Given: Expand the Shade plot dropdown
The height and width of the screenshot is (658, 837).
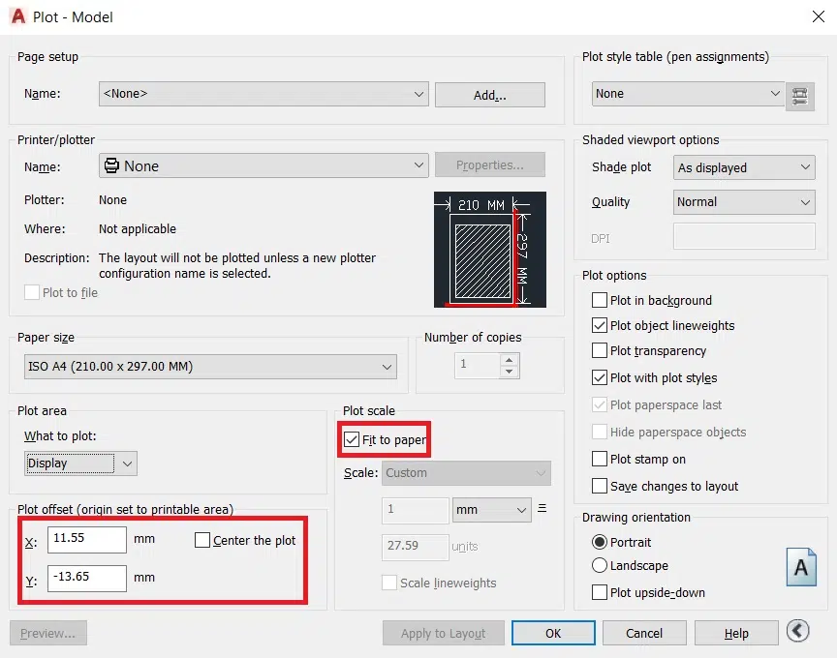Looking at the screenshot, I should pyautogui.click(x=744, y=167).
